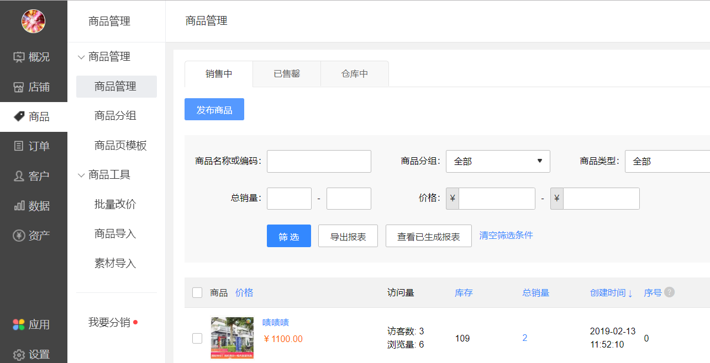The width and height of the screenshot is (710, 363).
Task: Click the 商品名称或编码 input field
Action: 319,161
